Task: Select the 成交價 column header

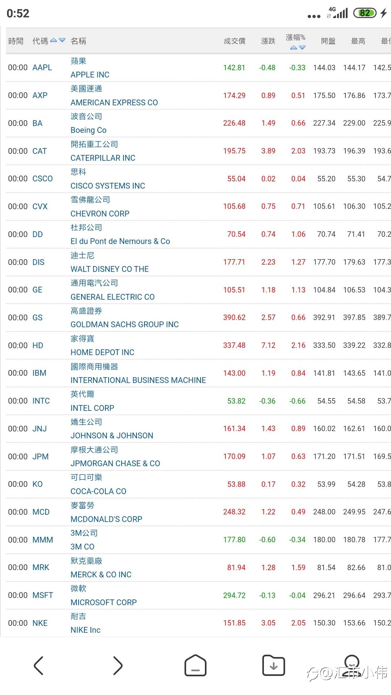Action: [235, 41]
